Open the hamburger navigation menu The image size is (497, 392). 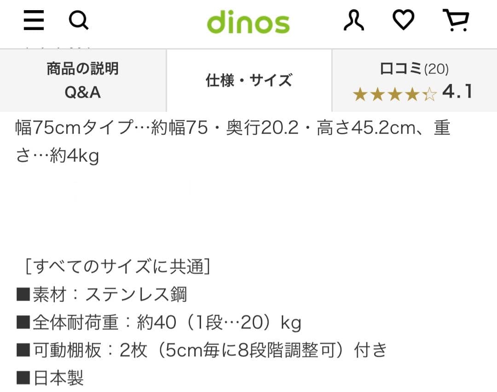click(x=33, y=20)
